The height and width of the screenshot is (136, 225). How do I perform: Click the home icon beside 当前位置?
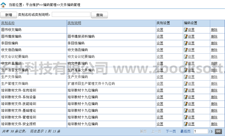3,5
